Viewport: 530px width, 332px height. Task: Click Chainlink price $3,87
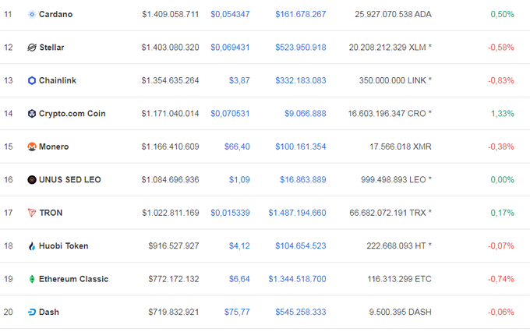point(239,80)
